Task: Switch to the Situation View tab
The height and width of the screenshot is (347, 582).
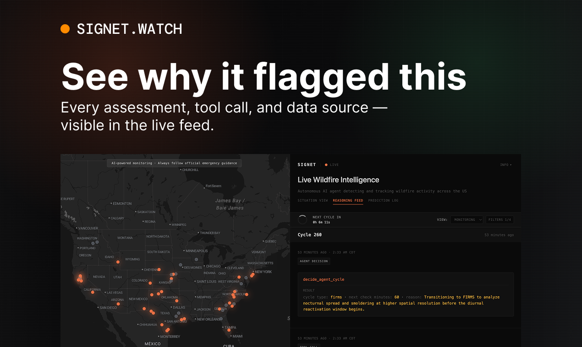Action: (313, 200)
